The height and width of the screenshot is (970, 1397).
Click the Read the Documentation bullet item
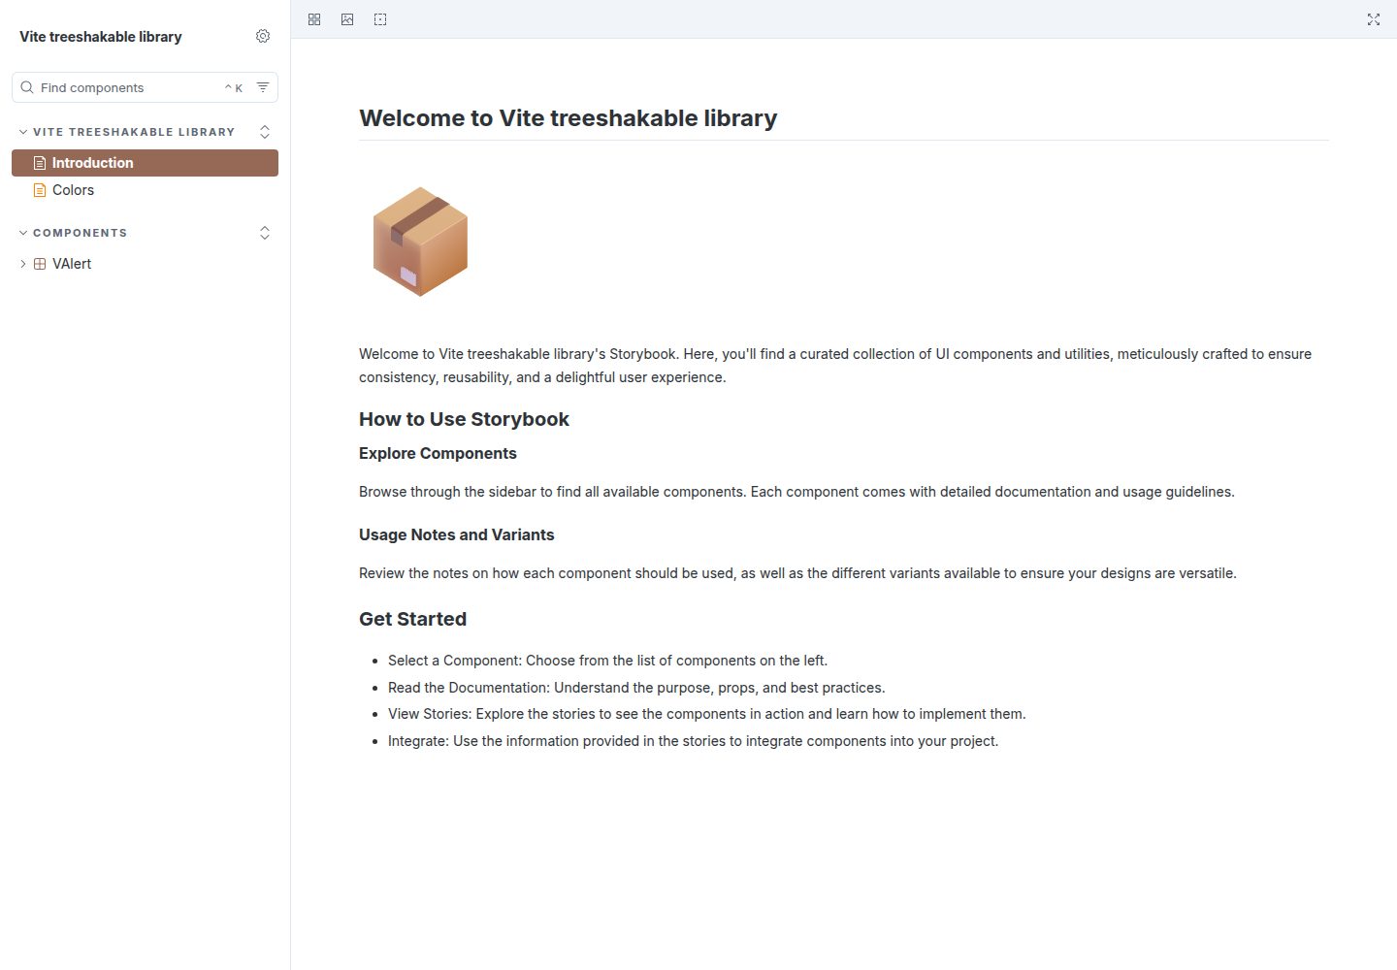tap(636, 688)
